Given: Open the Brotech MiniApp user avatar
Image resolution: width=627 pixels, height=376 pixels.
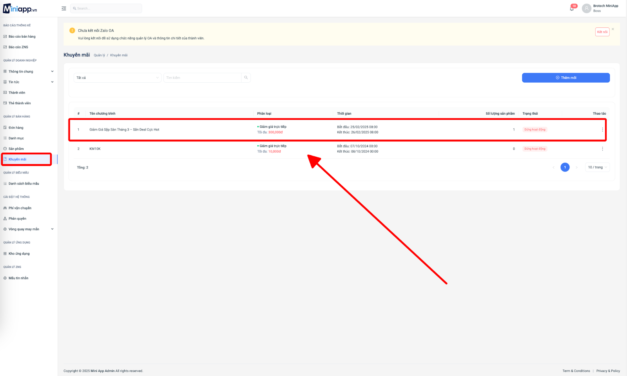Looking at the screenshot, I should tap(587, 8).
